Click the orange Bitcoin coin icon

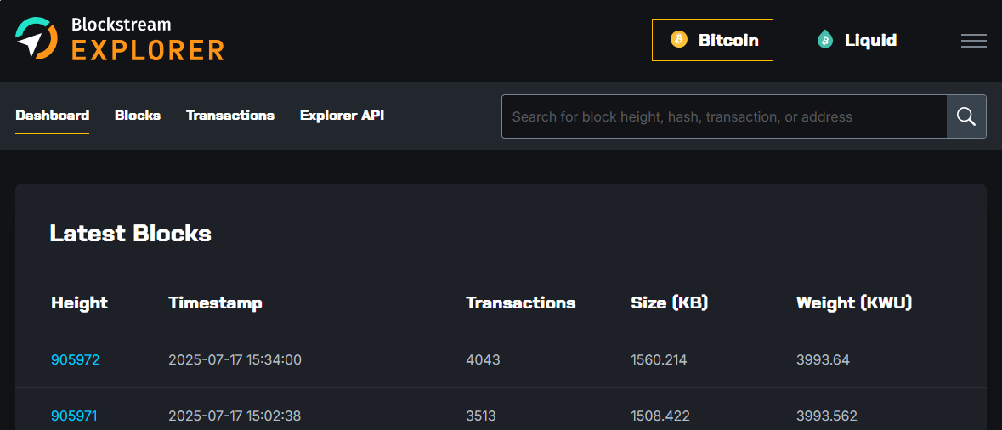pyautogui.click(x=679, y=39)
